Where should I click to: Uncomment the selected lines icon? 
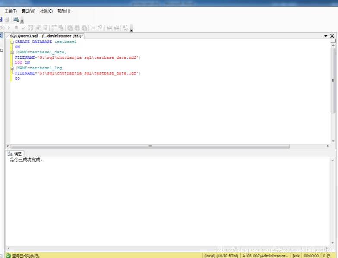click(100, 28)
